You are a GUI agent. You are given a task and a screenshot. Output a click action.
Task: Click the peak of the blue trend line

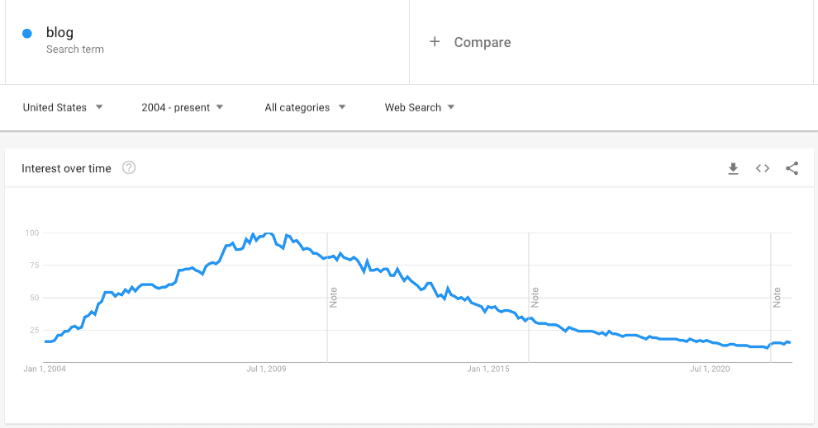click(267, 234)
